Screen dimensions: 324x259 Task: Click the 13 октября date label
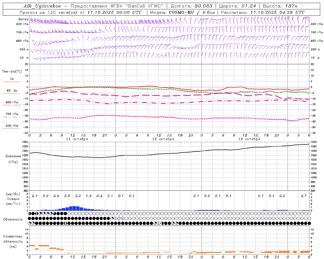pyautogui.click(x=249, y=139)
